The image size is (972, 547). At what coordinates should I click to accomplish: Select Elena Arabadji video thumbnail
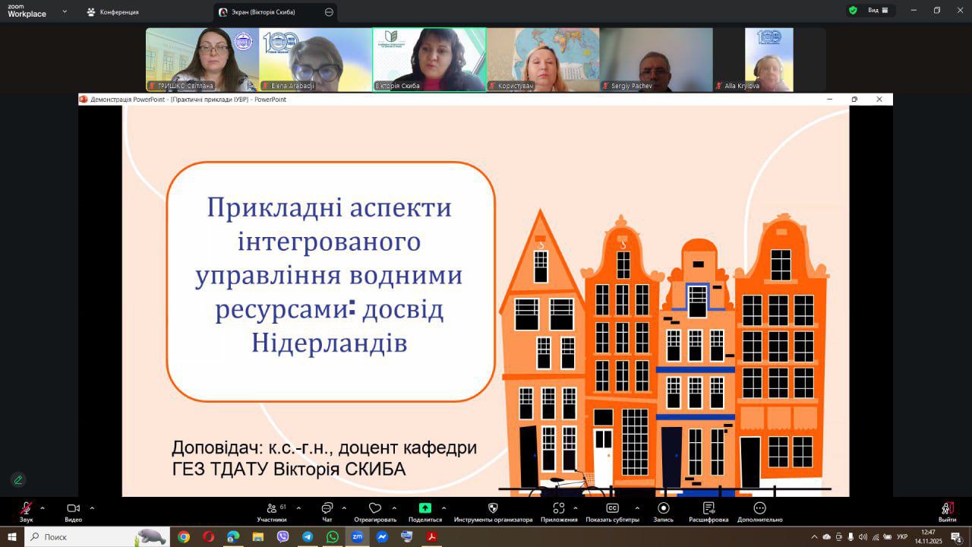click(315, 60)
